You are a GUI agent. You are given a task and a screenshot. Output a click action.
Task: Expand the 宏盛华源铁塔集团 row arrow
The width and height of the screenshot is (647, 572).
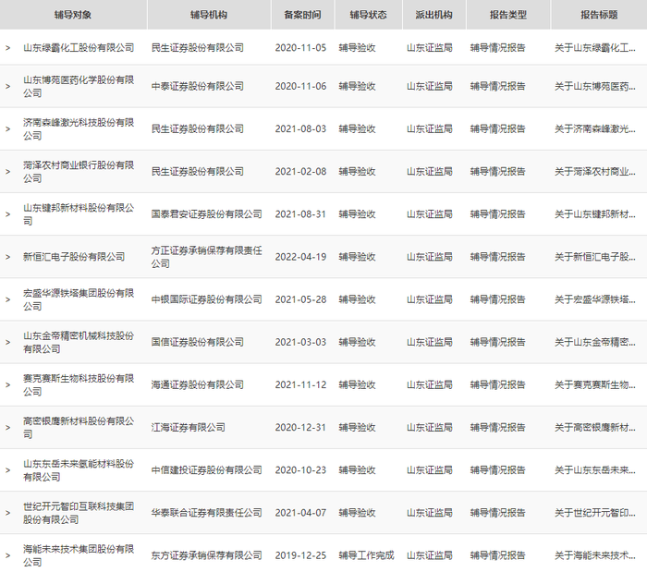coord(7,299)
